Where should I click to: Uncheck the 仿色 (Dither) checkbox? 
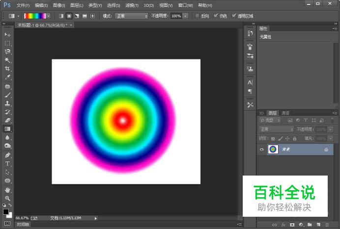point(216,16)
